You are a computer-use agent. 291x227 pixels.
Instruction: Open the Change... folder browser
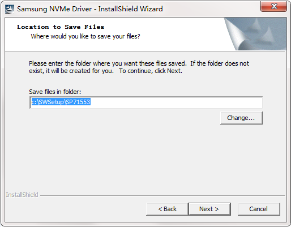tap(241, 118)
